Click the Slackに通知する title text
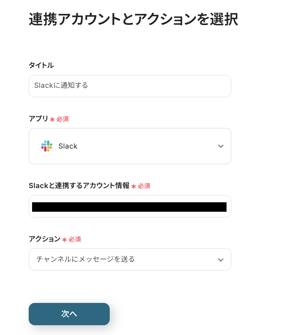 [61, 86]
